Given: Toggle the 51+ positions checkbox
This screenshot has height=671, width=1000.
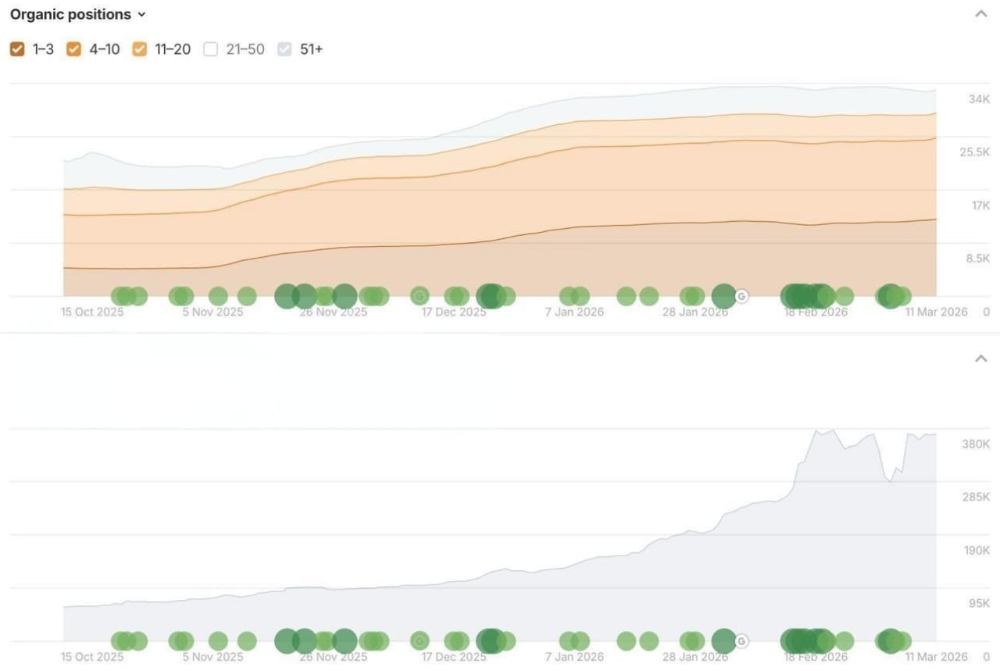Looking at the screenshot, I should point(285,49).
